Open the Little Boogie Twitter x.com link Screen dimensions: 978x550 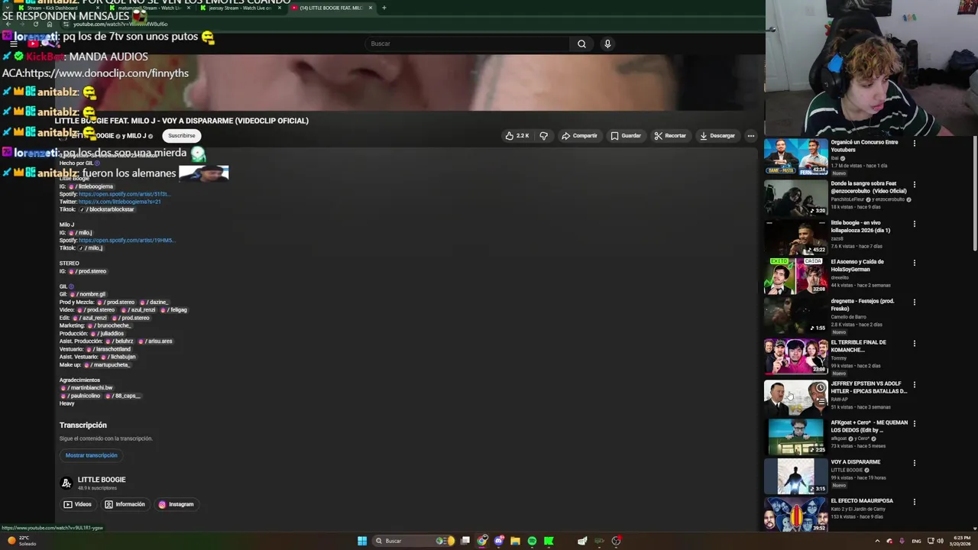pyautogui.click(x=119, y=202)
